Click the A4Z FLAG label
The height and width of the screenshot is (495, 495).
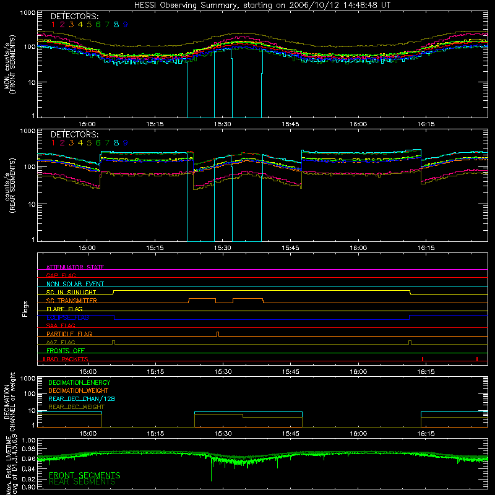point(61,342)
